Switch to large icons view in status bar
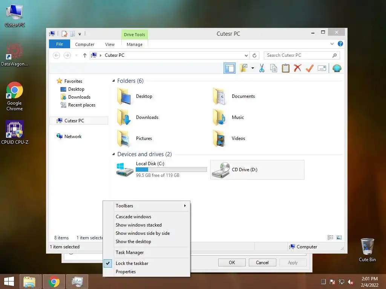This screenshot has width=386, height=289. (339, 237)
